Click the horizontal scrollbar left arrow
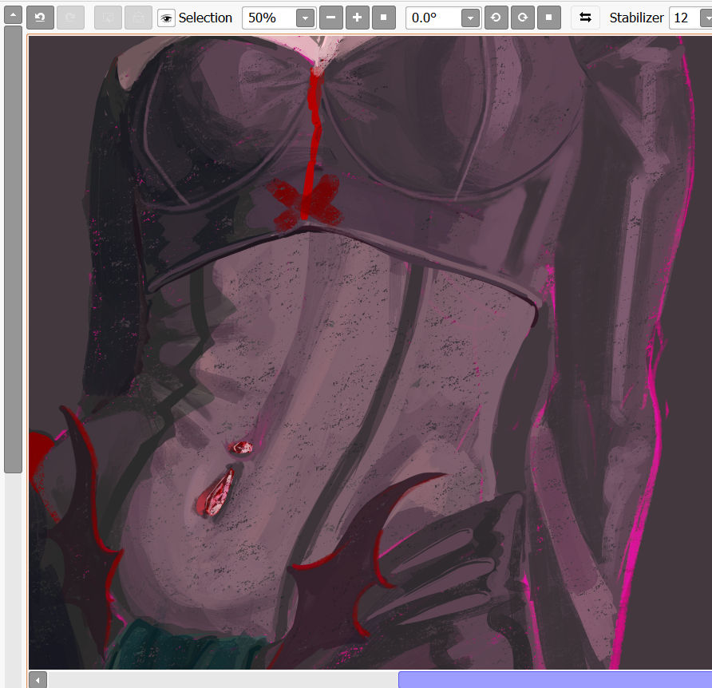 (x=38, y=680)
